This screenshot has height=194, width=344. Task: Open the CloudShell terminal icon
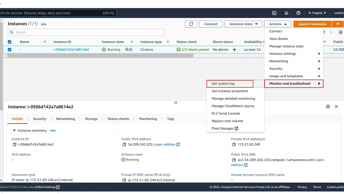[274, 13]
